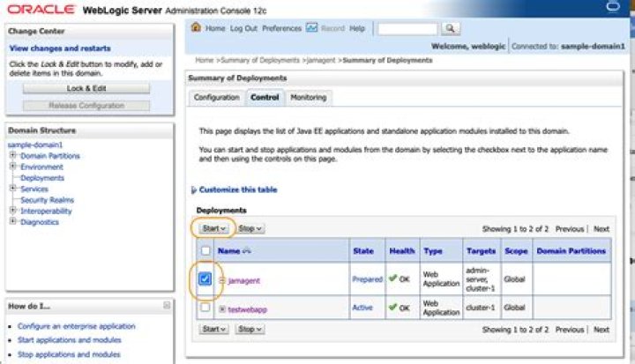Open the top Start dropdown
635x364 pixels.
point(213,228)
